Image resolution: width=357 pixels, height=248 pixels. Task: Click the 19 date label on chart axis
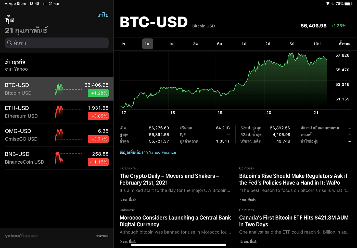point(220,113)
